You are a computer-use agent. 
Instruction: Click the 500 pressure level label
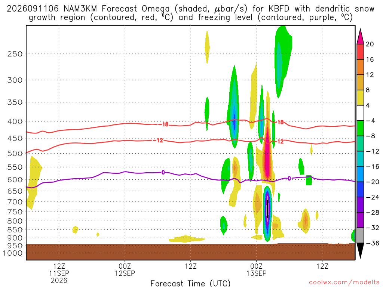(x=15, y=154)
